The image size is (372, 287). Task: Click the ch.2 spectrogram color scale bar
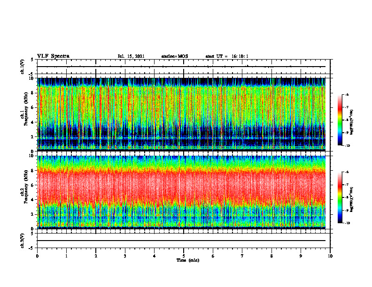(340, 197)
